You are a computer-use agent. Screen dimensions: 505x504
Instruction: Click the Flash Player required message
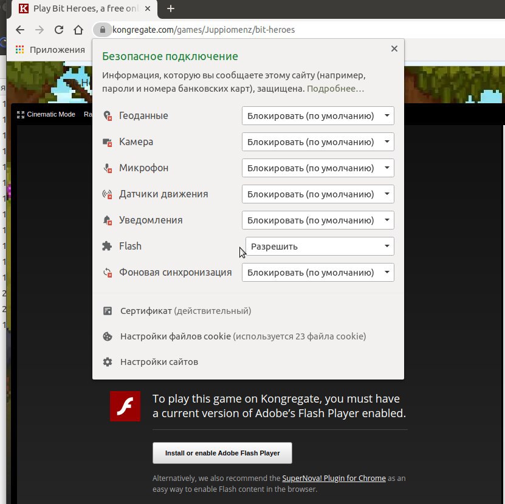tap(279, 406)
